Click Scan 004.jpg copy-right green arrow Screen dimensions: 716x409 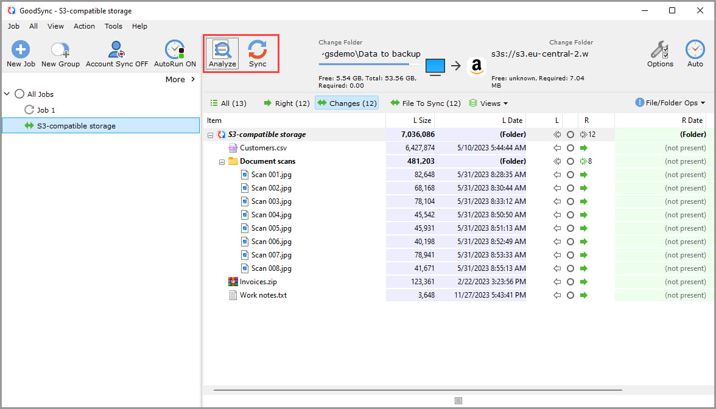click(583, 214)
